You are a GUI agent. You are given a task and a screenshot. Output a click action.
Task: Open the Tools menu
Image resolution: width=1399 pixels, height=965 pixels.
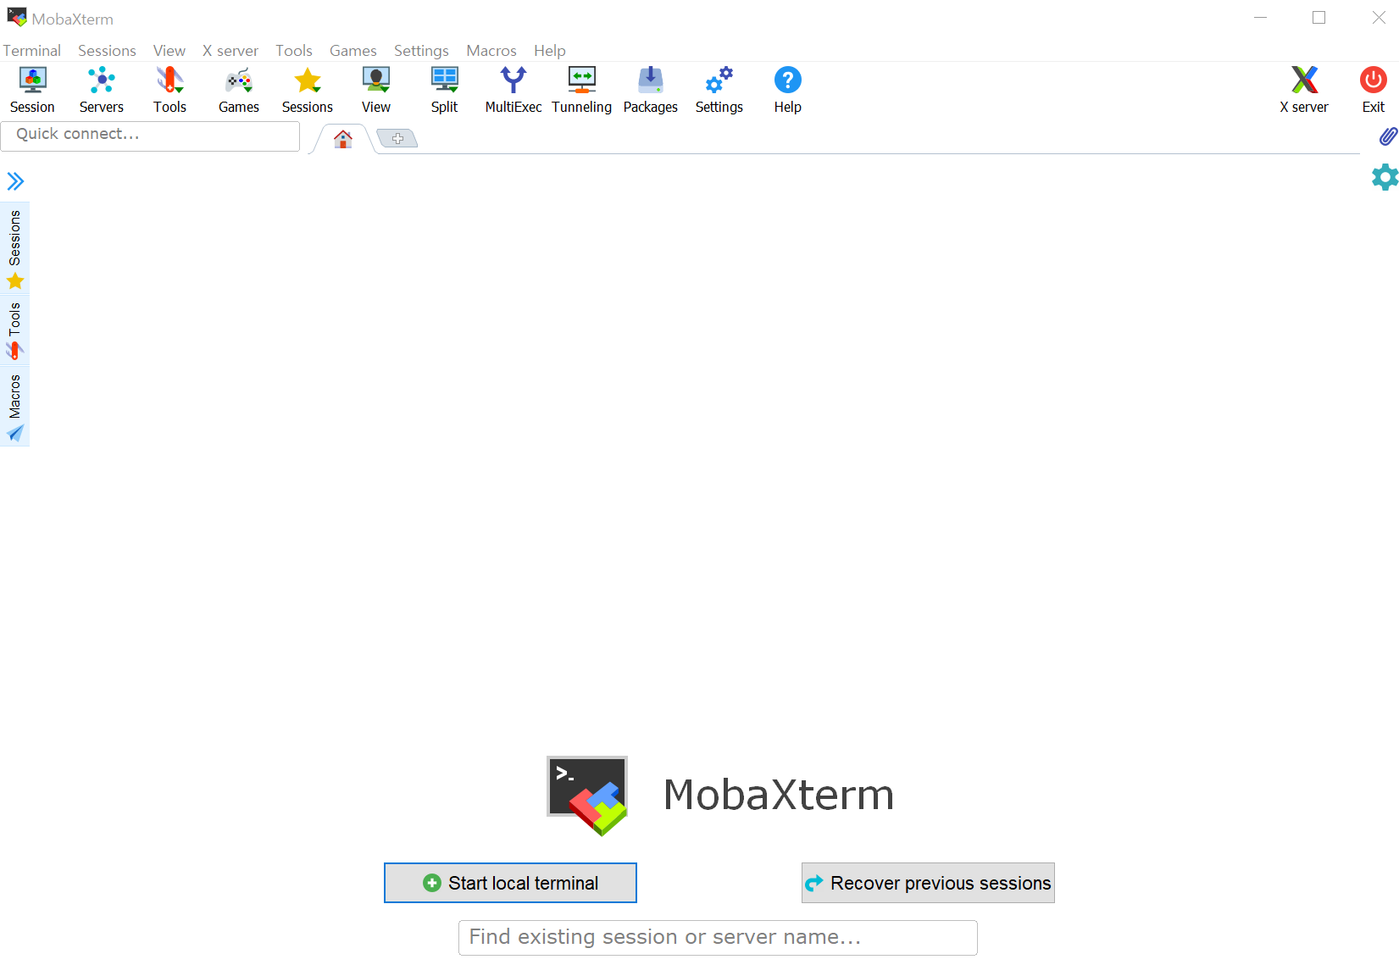(x=294, y=51)
